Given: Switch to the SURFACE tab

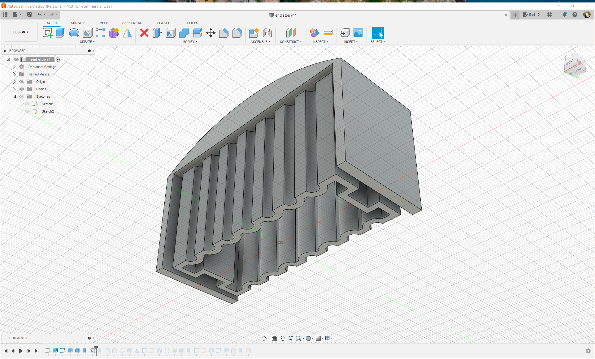Looking at the screenshot, I should (78, 23).
